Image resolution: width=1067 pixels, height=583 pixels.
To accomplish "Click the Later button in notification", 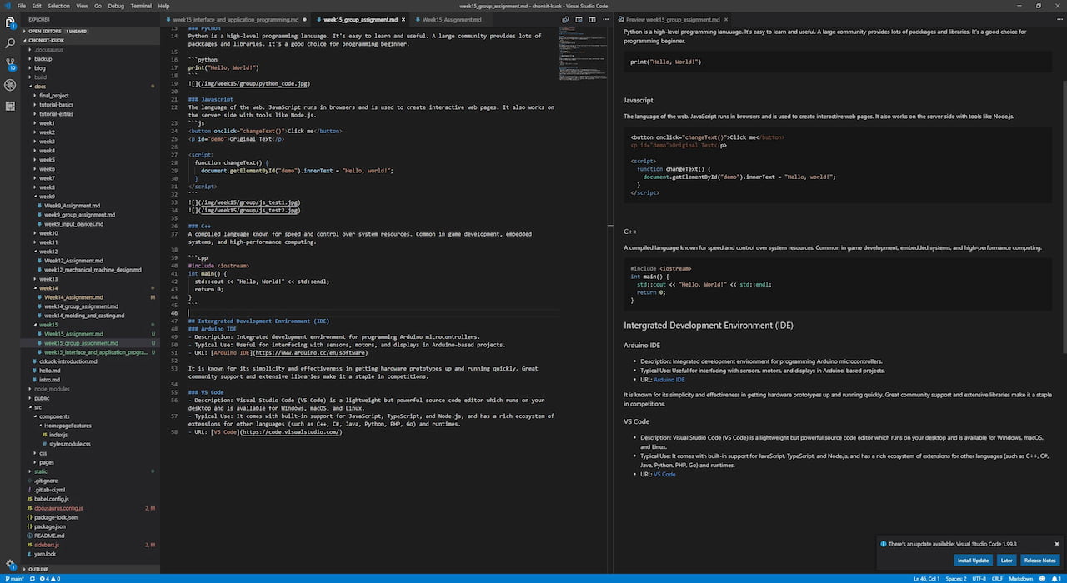I will [x=1006, y=560].
